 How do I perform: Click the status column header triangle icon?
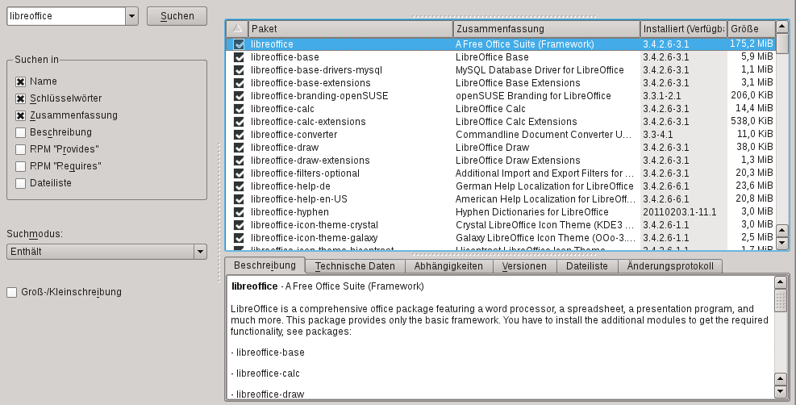[x=237, y=29]
